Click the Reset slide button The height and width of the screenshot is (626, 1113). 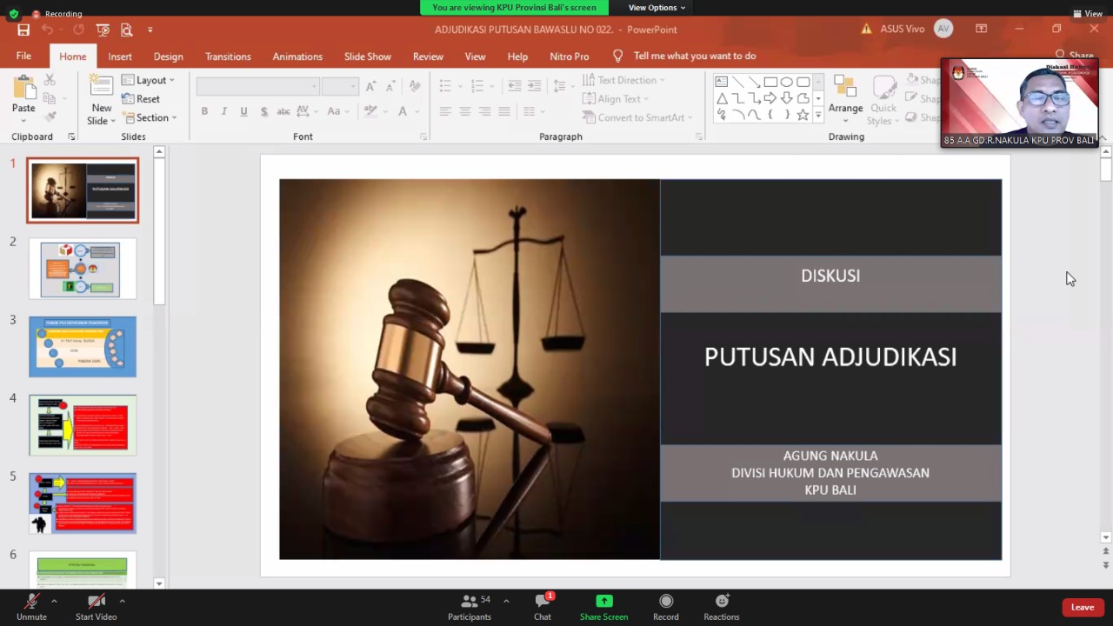click(141, 99)
